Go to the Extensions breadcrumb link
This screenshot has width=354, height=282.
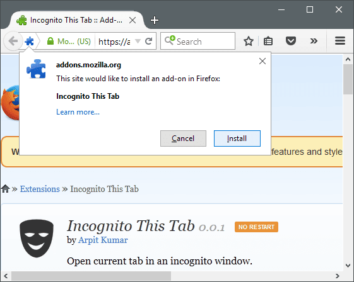point(40,189)
